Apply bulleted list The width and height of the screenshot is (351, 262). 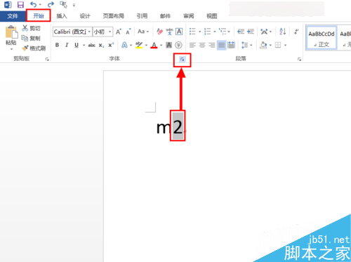tap(192, 32)
